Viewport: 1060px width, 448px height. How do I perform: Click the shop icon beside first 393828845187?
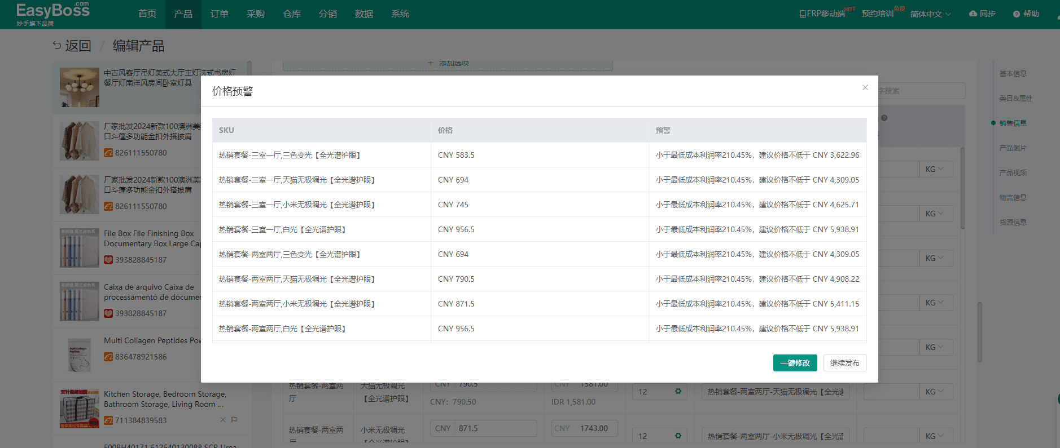pyautogui.click(x=108, y=260)
